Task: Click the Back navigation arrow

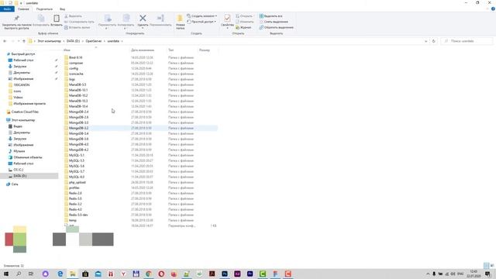Action: click(x=5, y=41)
